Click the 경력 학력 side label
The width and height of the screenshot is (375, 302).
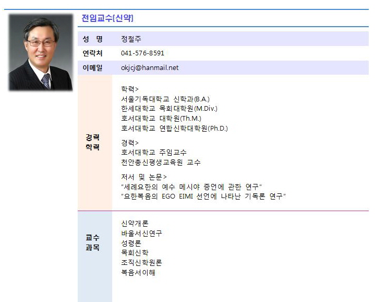(92, 142)
